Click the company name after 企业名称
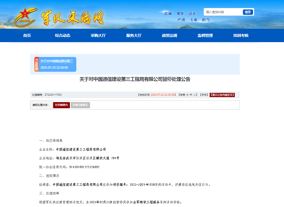 click(x=81, y=149)
